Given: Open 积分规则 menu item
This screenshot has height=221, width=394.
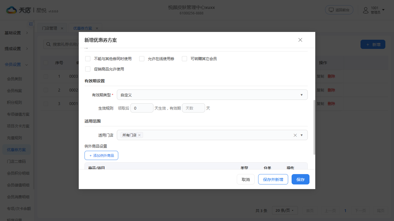Looking at the screenshot, I should (x=14, y=102).
